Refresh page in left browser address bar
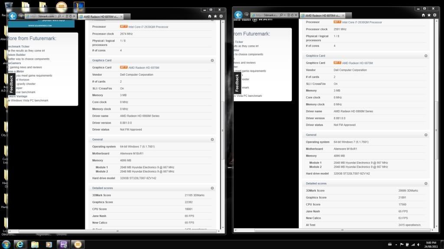 coord(71,16)
